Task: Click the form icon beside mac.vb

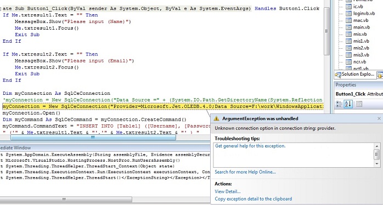Action: pyautogui.click(x=349, y=20)
